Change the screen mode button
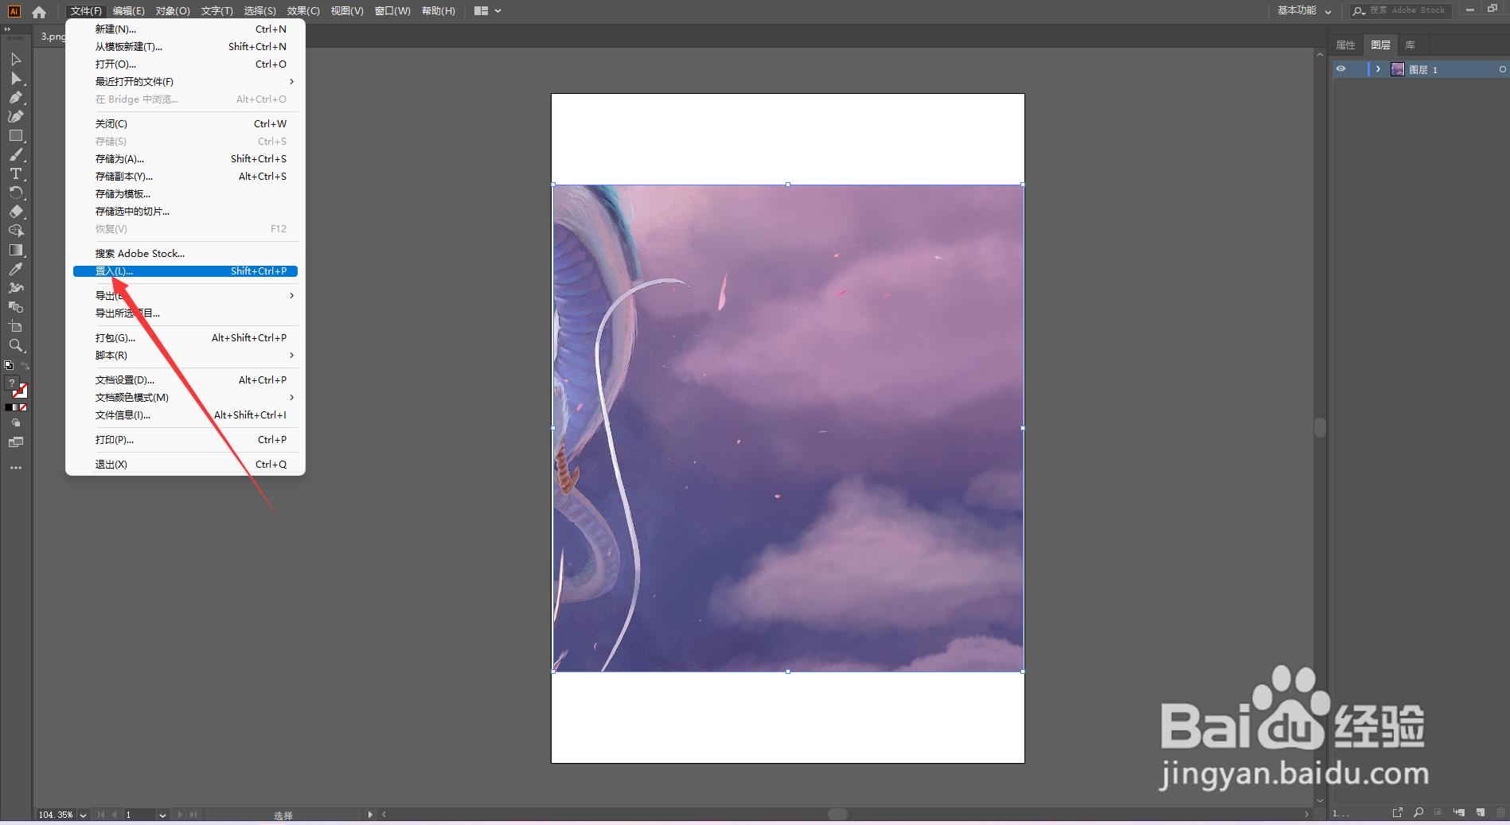Image resolution: width=1510 pixels, height=825 pixels. pyautogui.click(x=16, y=442)
